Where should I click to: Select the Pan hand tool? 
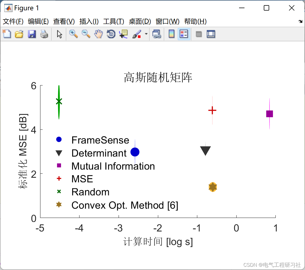click(x=99, y=34)
